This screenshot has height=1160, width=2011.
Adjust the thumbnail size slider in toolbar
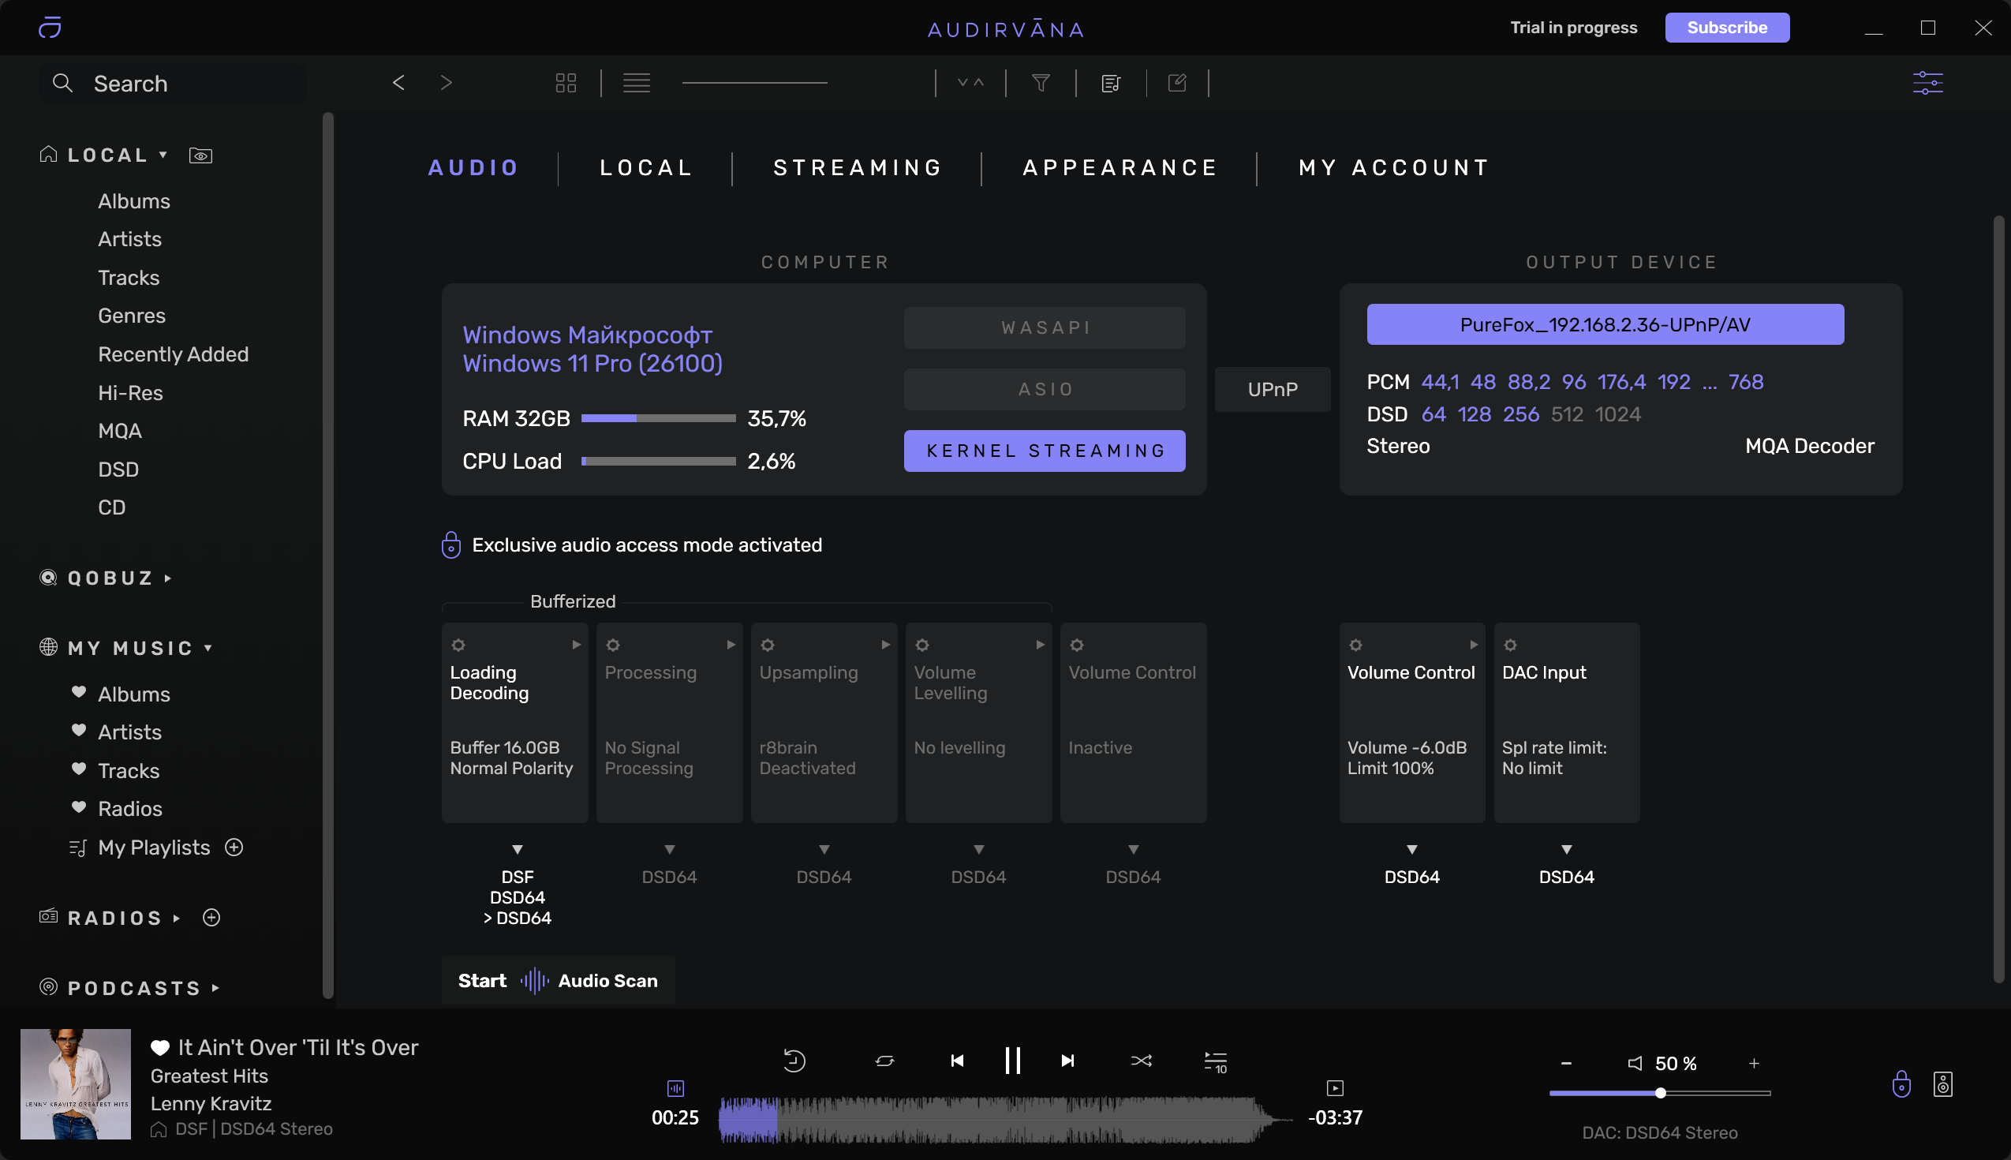(754, 82)
